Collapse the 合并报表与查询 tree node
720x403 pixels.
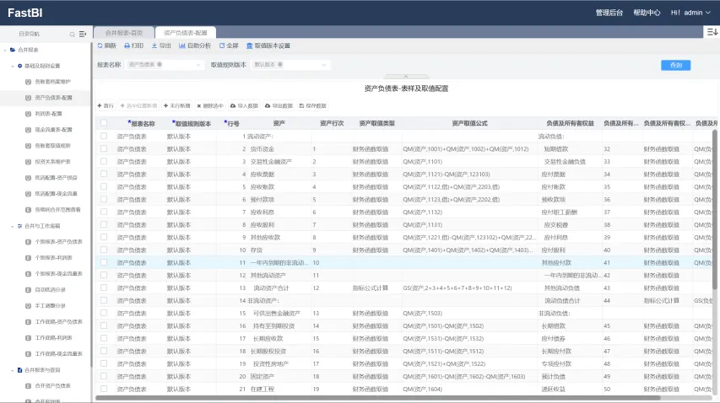13,370
